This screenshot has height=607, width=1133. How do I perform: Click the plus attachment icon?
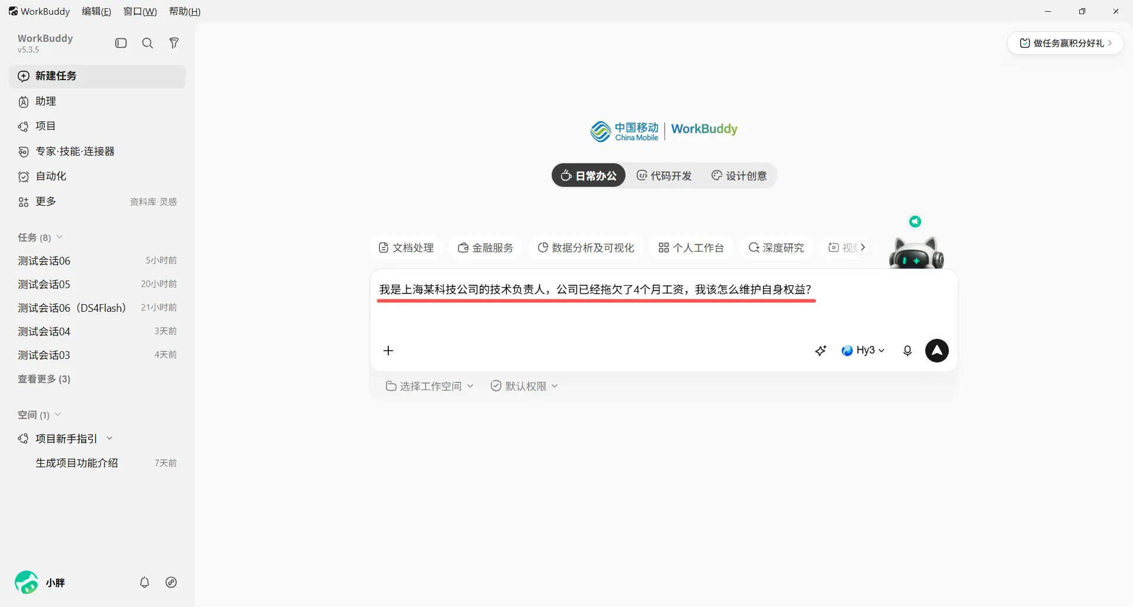[x=388, y=351]
